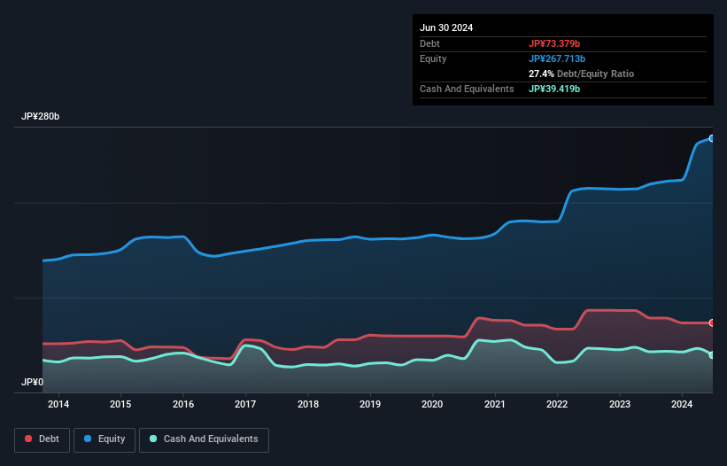Click the Jun 30 2024 tooltip date

(446, 27)
